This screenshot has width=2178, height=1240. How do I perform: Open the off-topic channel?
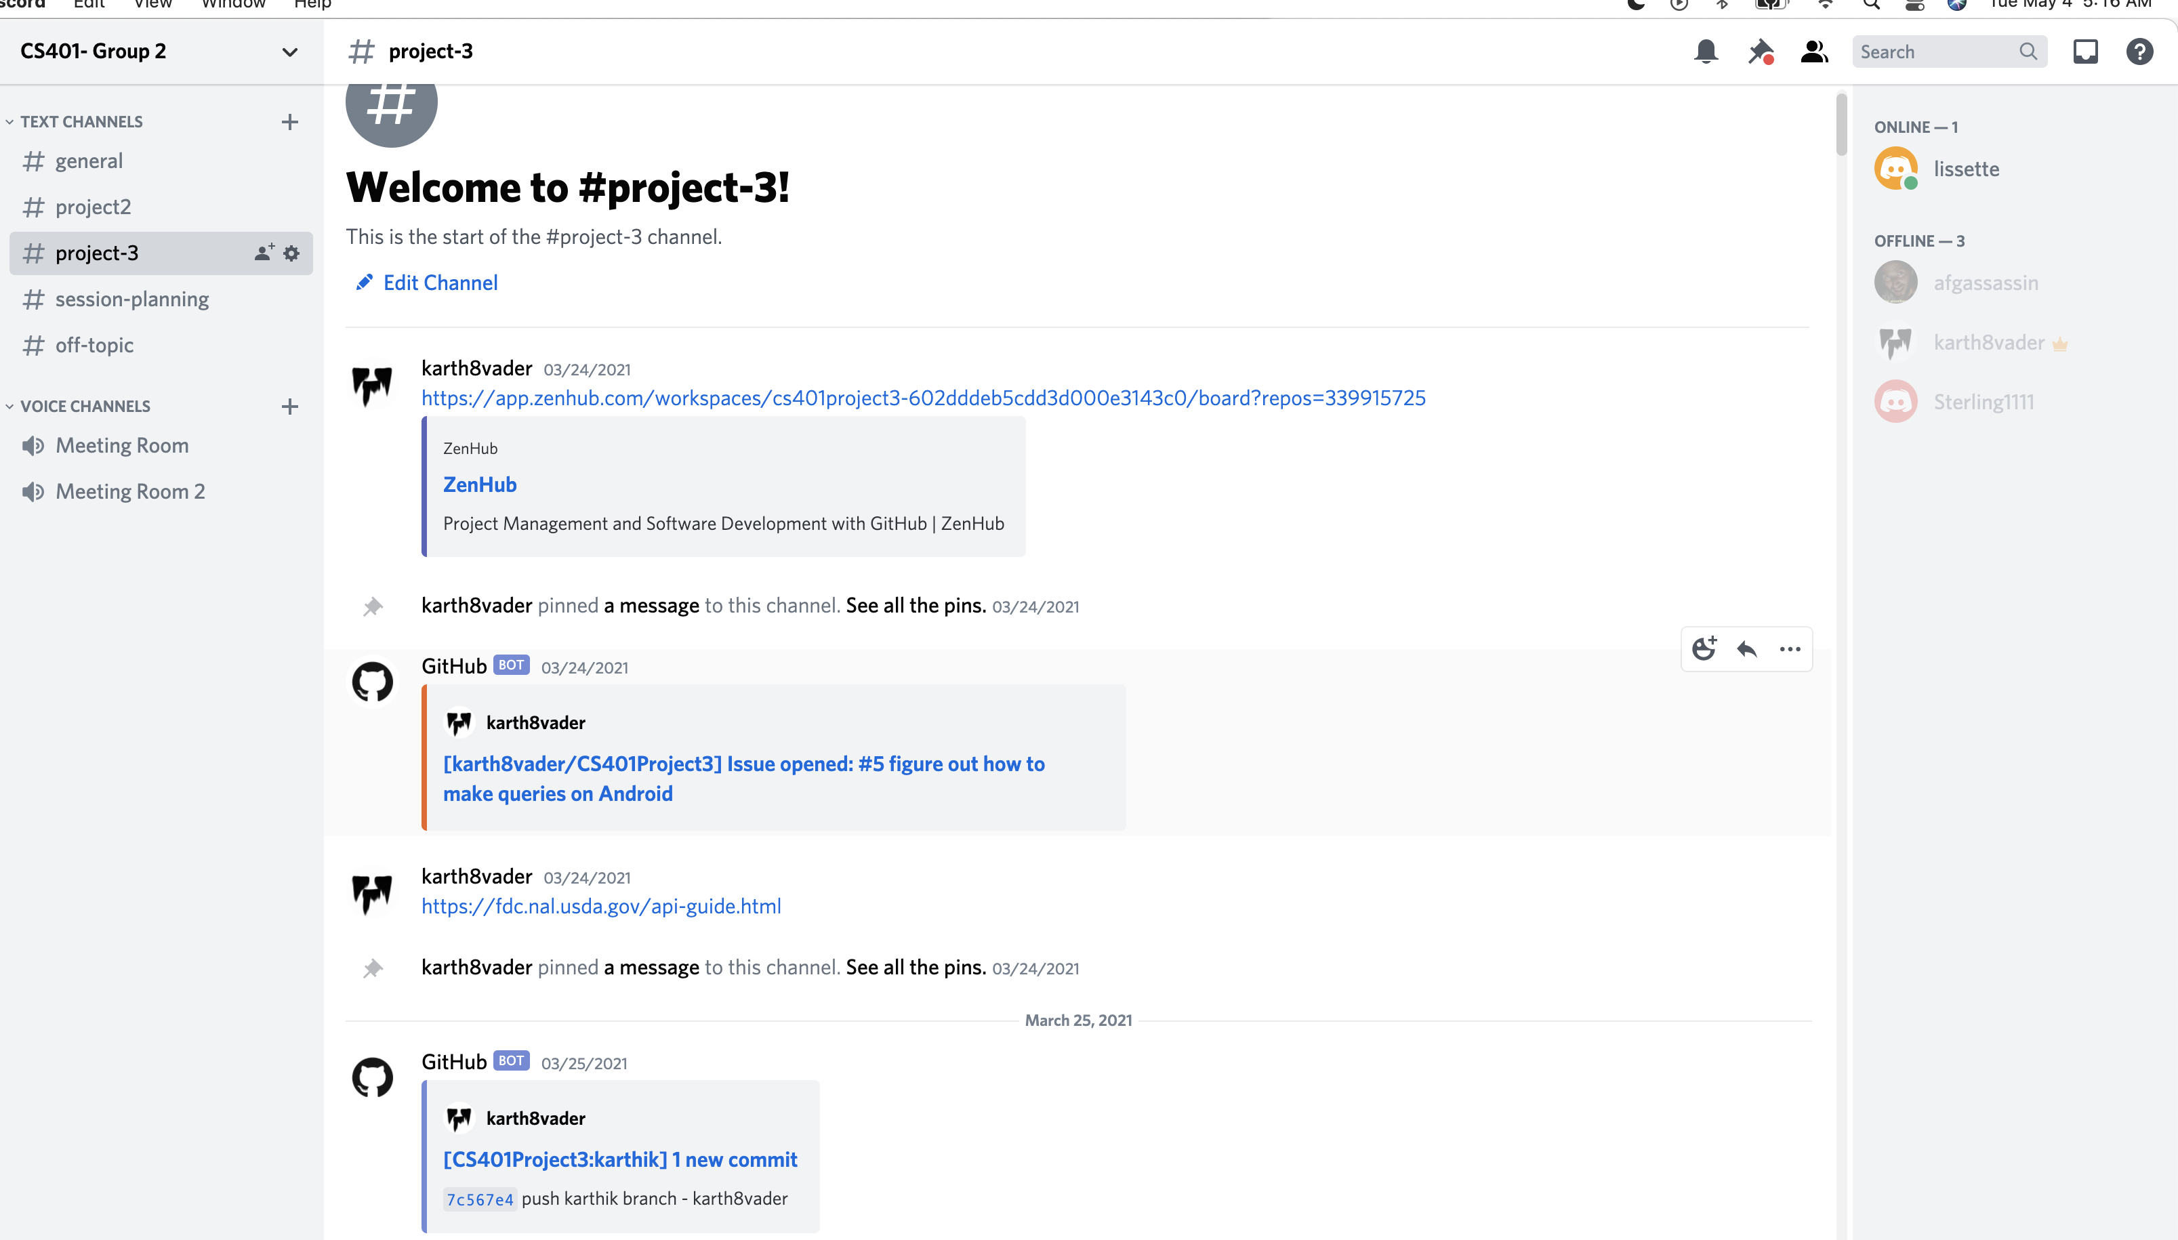pos(161,345)
